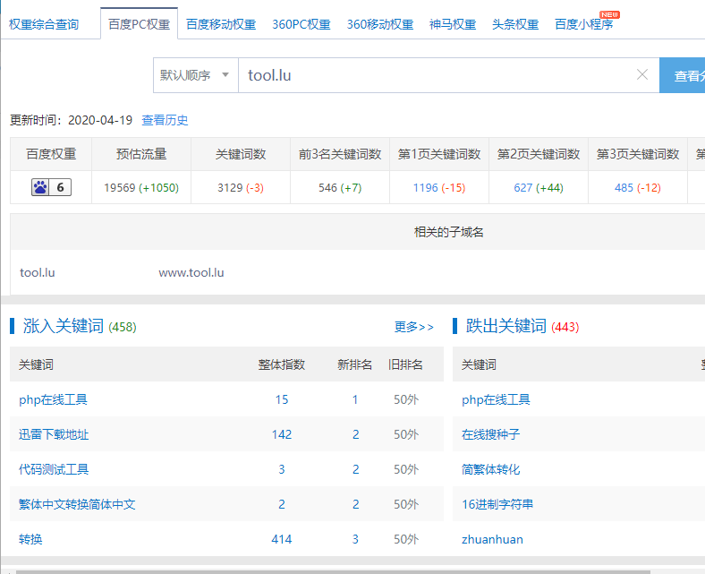The width and height of the screenshot is (705, 574).
Task: Switch to the 百度移动权重 tab
Action: 221,24
